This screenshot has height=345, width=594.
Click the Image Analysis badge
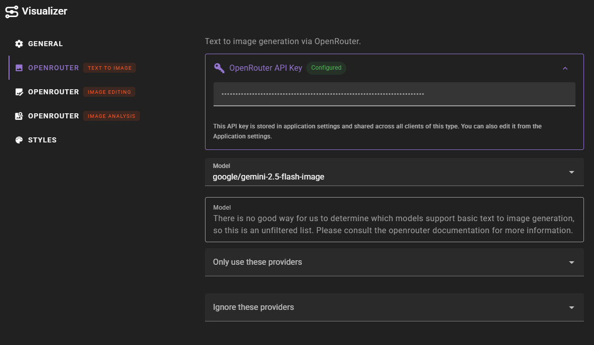pos(111,116)
